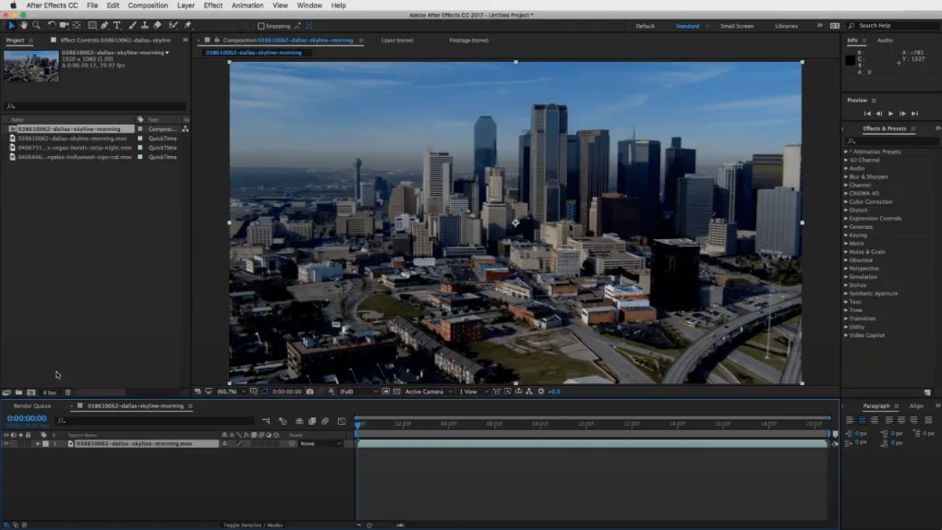Switch to the Small Screen workspace
The height and width of the screenshot is (530, 942).
pyautogui.click(x=736, y=26)
